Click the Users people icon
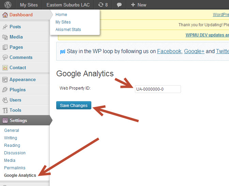 [5, 100]
